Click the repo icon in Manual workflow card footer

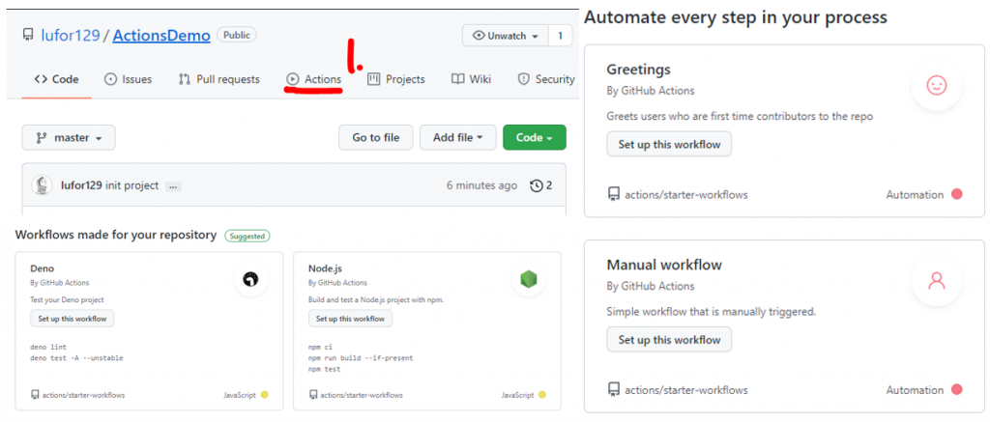click(x=614, y=390)
